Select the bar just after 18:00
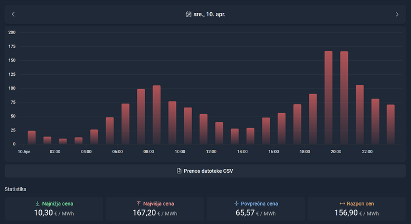Image resolution: width=411 pixels, height=224 pixels. [x=313, y=119]
